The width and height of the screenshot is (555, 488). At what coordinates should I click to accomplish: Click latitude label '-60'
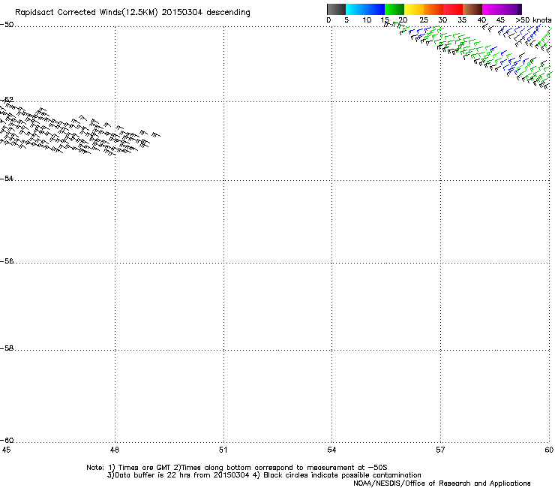coord(7,441)
